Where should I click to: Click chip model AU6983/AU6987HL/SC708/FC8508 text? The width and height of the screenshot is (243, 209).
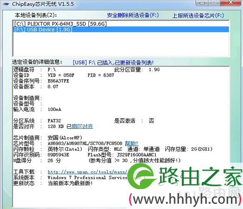point(85,144)
